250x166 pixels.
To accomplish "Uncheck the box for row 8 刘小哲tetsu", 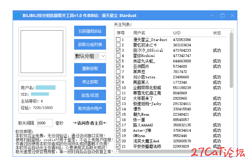I will (118, 77).
